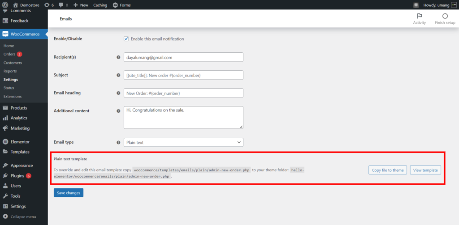The height and width of the screenshot is (225, 459).
Task: Open WooCommerce Home submenu item
Action: 9,46
